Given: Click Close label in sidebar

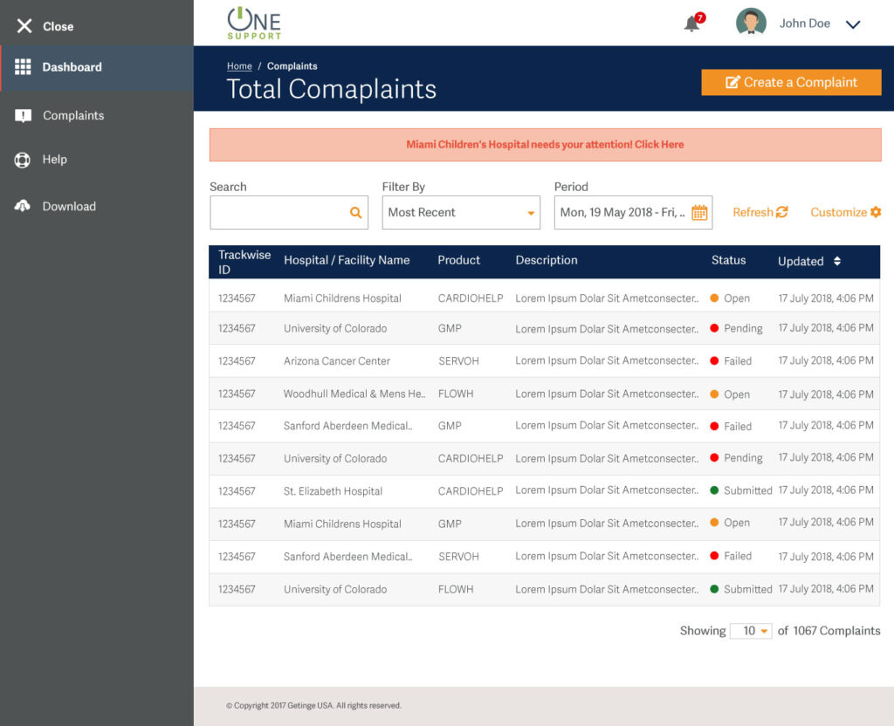Looking at the screenshot, I should tap(58, 27).
